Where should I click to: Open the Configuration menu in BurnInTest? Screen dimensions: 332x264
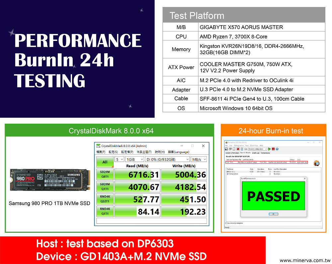(239, 145)
